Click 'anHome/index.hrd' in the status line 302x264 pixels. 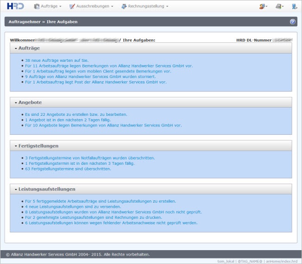click(282, 261)
